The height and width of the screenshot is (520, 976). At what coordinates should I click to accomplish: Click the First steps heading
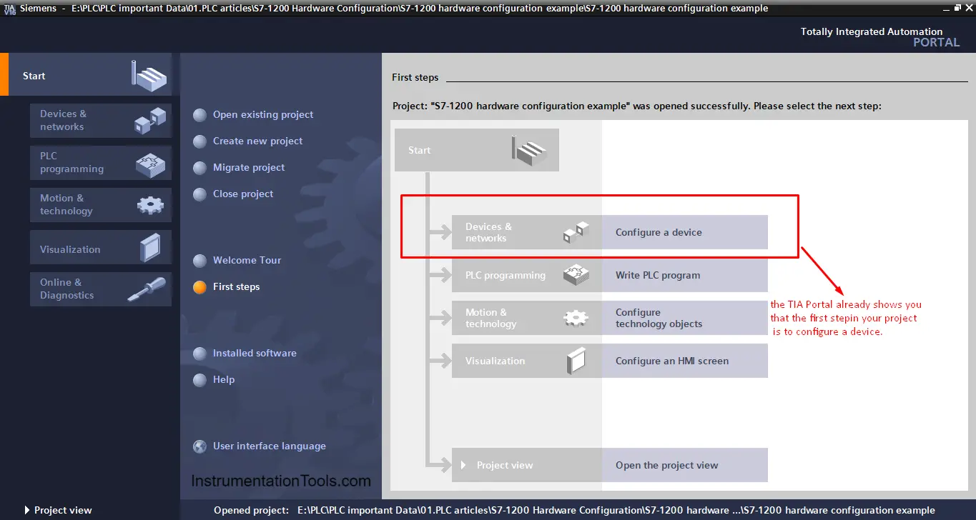click(415, 77)
